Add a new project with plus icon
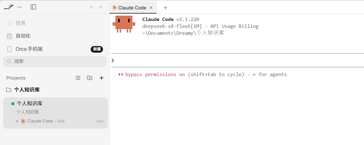The width and height of the screenshot is (364, 145). 101,78
